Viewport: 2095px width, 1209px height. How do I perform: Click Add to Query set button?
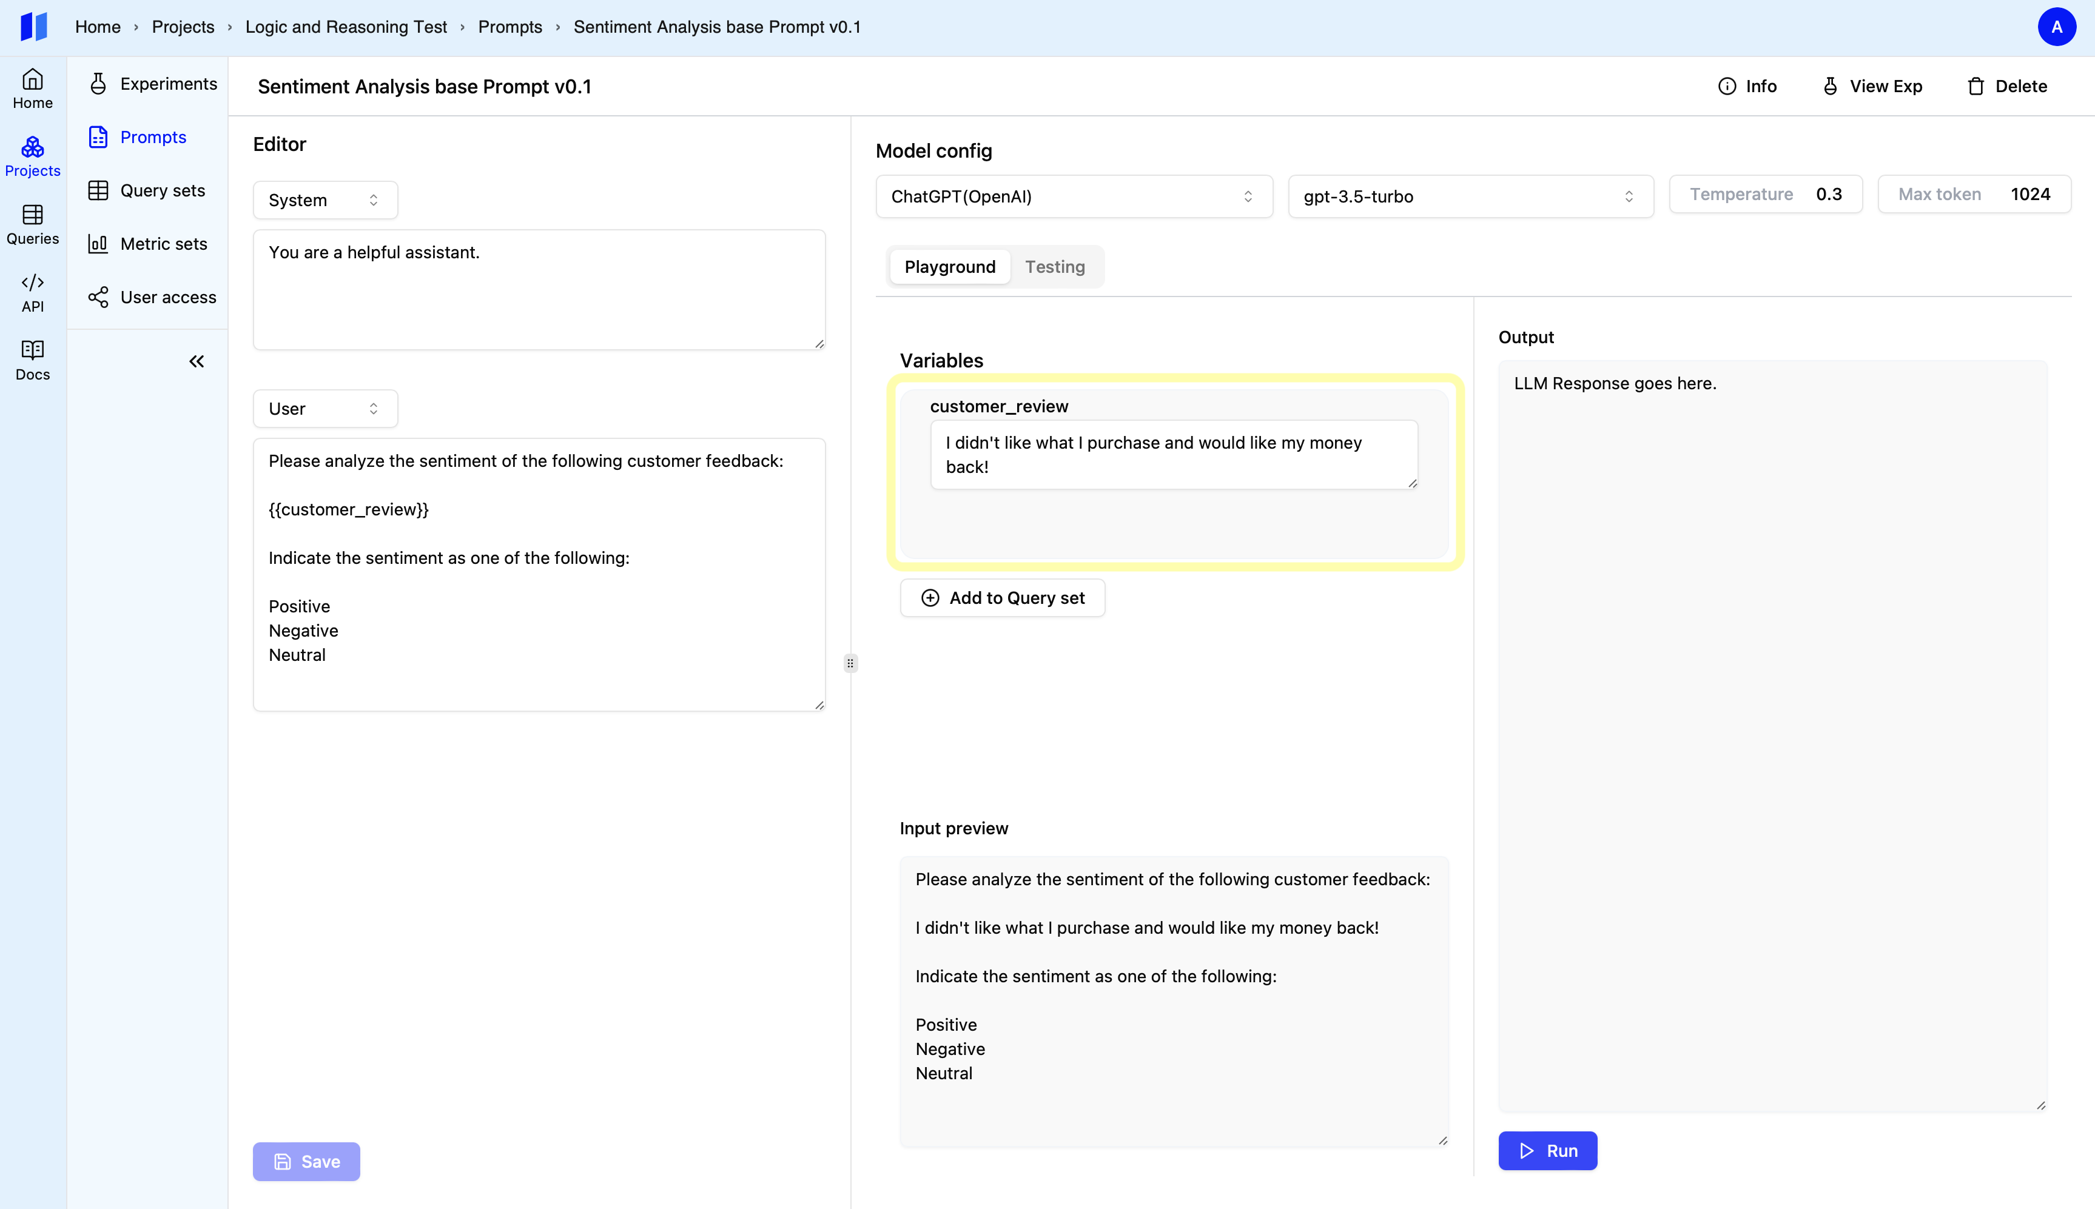1002,598
